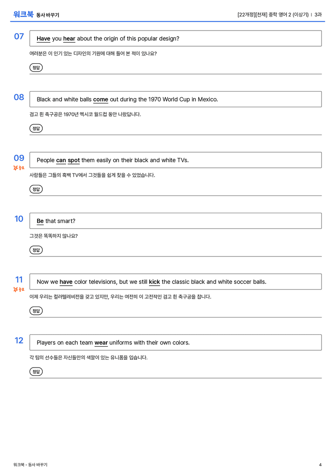The height and width of the screenshot is (474, 335).
Task: Click the question number 07
Action: click(x=19, y=36)
